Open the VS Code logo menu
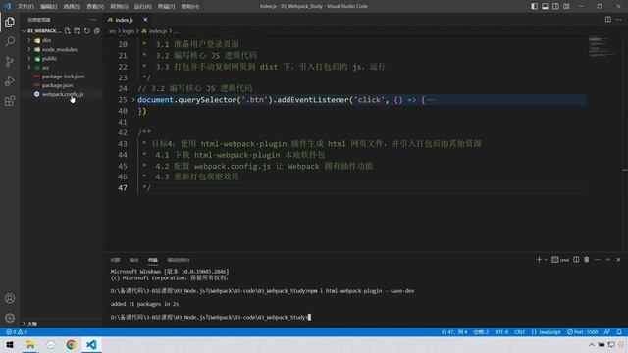Viewport: 628px width, 353px height. pyautogui.click(x=8, y=6)
